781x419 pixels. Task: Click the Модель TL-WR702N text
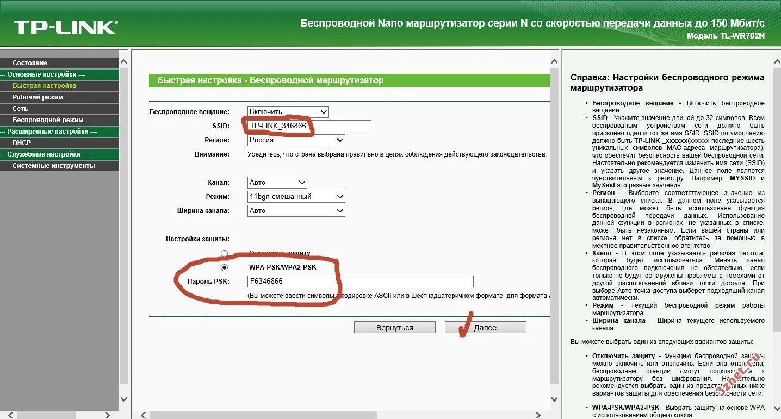pos(726,36)
